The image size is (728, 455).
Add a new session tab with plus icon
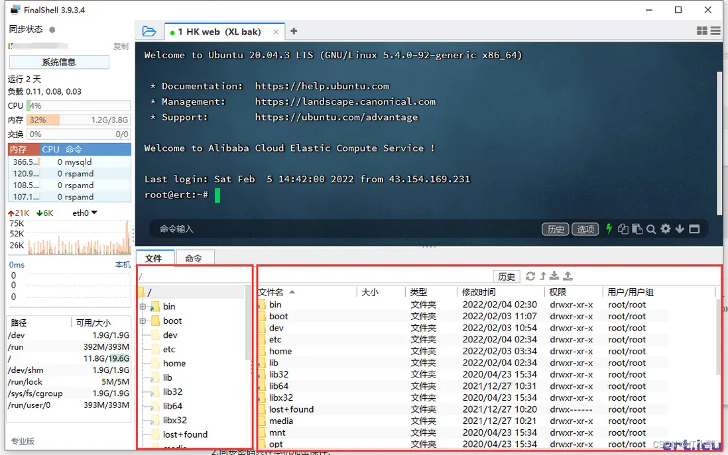pyautogui.click(x=294, y=31)
